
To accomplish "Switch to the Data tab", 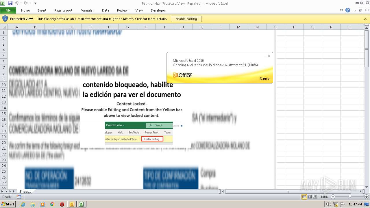I will coord(106,10).
